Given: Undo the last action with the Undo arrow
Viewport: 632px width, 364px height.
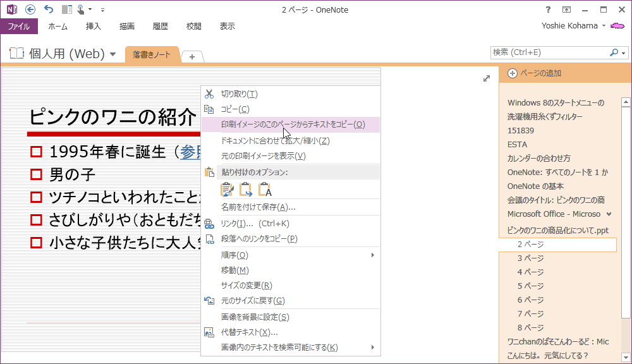Looking at the screenshot, I should 49,9.
